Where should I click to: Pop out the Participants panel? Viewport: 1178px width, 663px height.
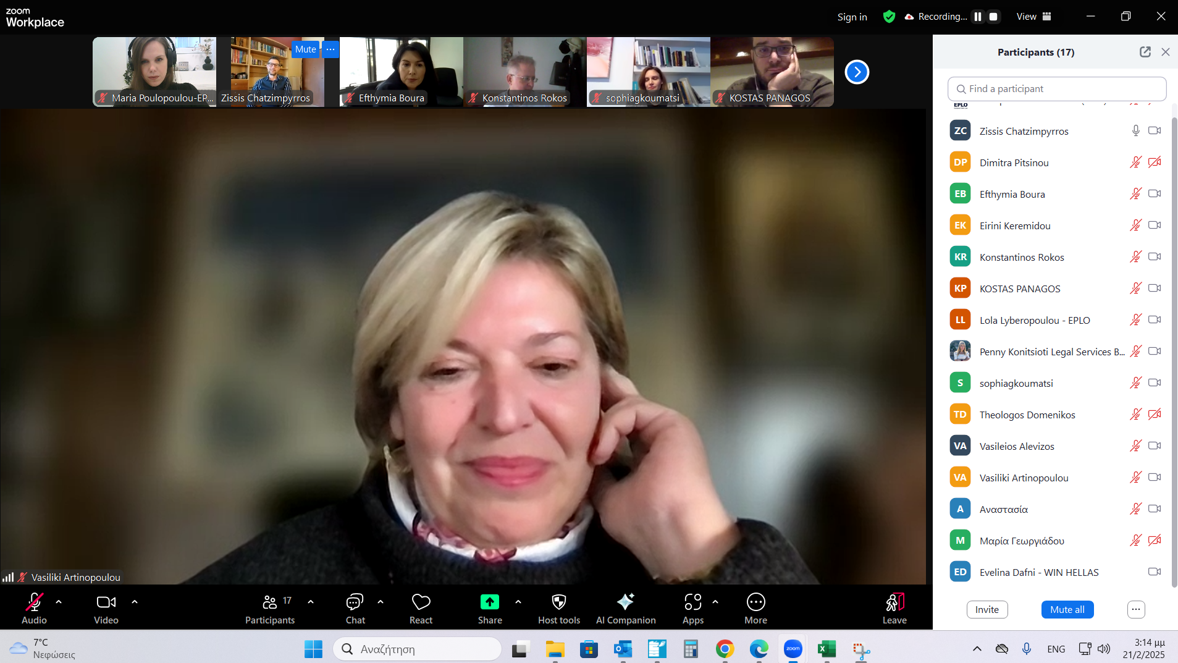click(1145, 52)
